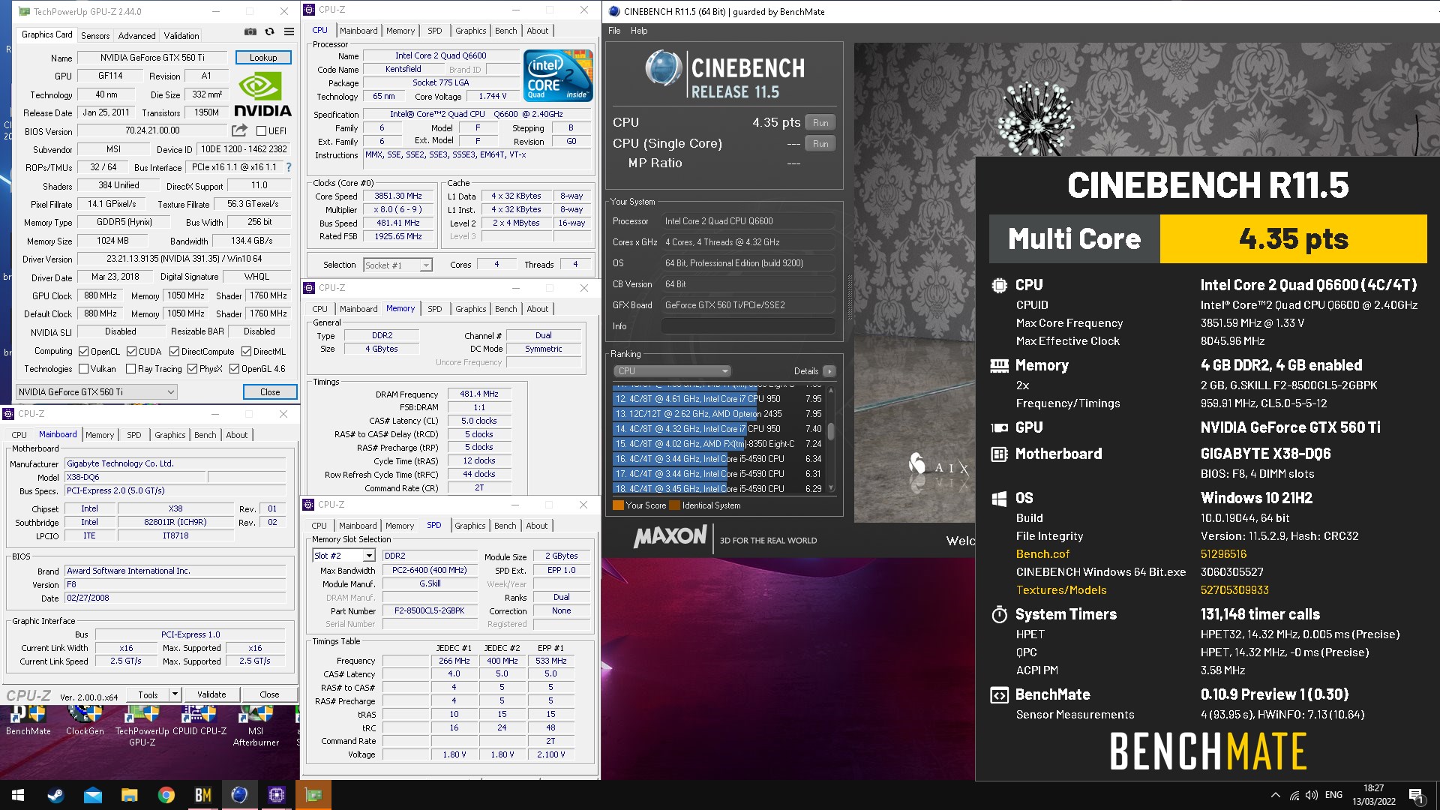The height and width of the screenshot is (810, 1440).
Task: Open Google Chrome from the taskbar
Action: [166, 795]
